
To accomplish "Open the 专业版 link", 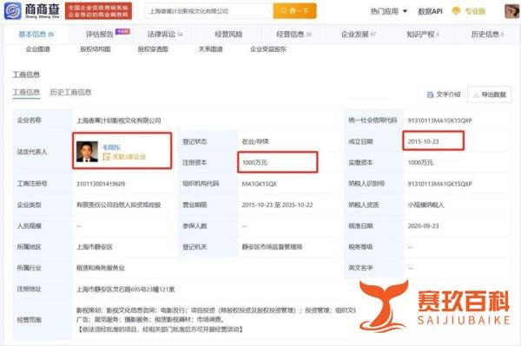I will click(x=475, y=11).
